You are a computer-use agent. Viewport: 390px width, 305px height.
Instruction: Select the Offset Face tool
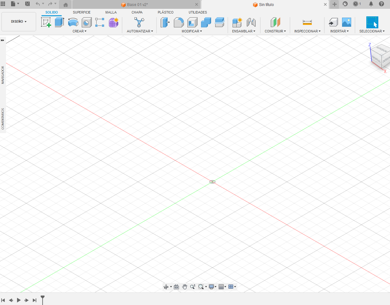220,22
